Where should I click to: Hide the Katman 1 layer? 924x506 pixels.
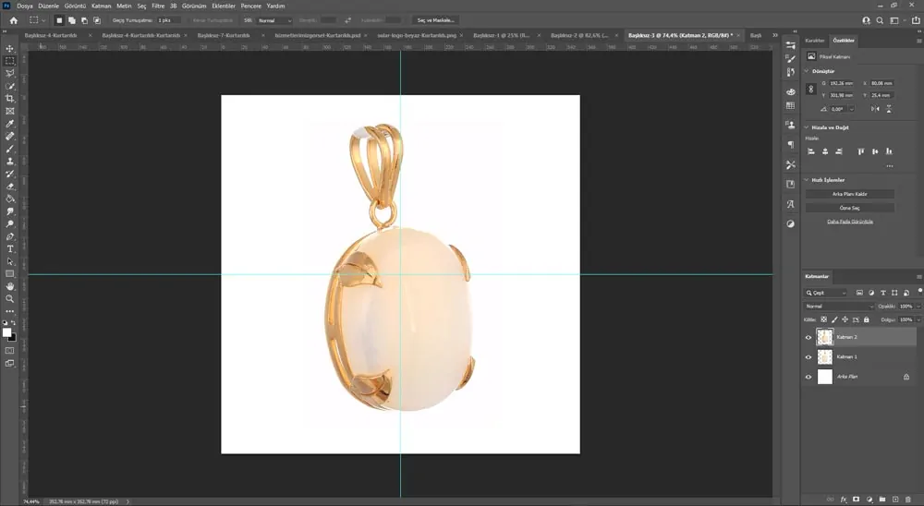point(808,357)
